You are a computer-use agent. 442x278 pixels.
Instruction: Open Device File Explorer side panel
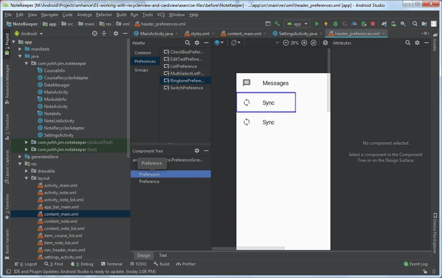click(435, 233)
